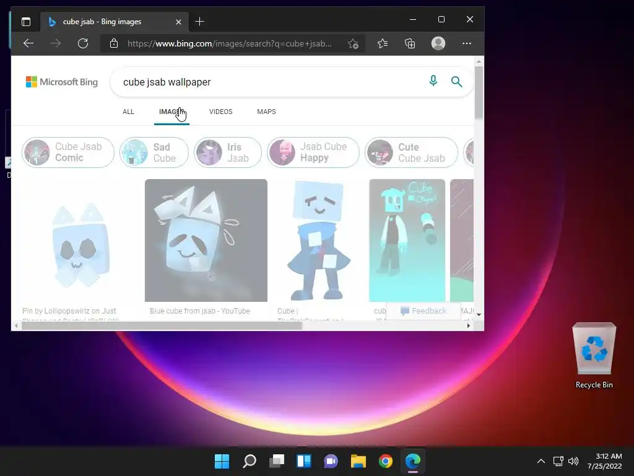The width and height of the screenshot is (634, 476).
Task: Select the IMAGES tab
Action: [x=172, y=112]
